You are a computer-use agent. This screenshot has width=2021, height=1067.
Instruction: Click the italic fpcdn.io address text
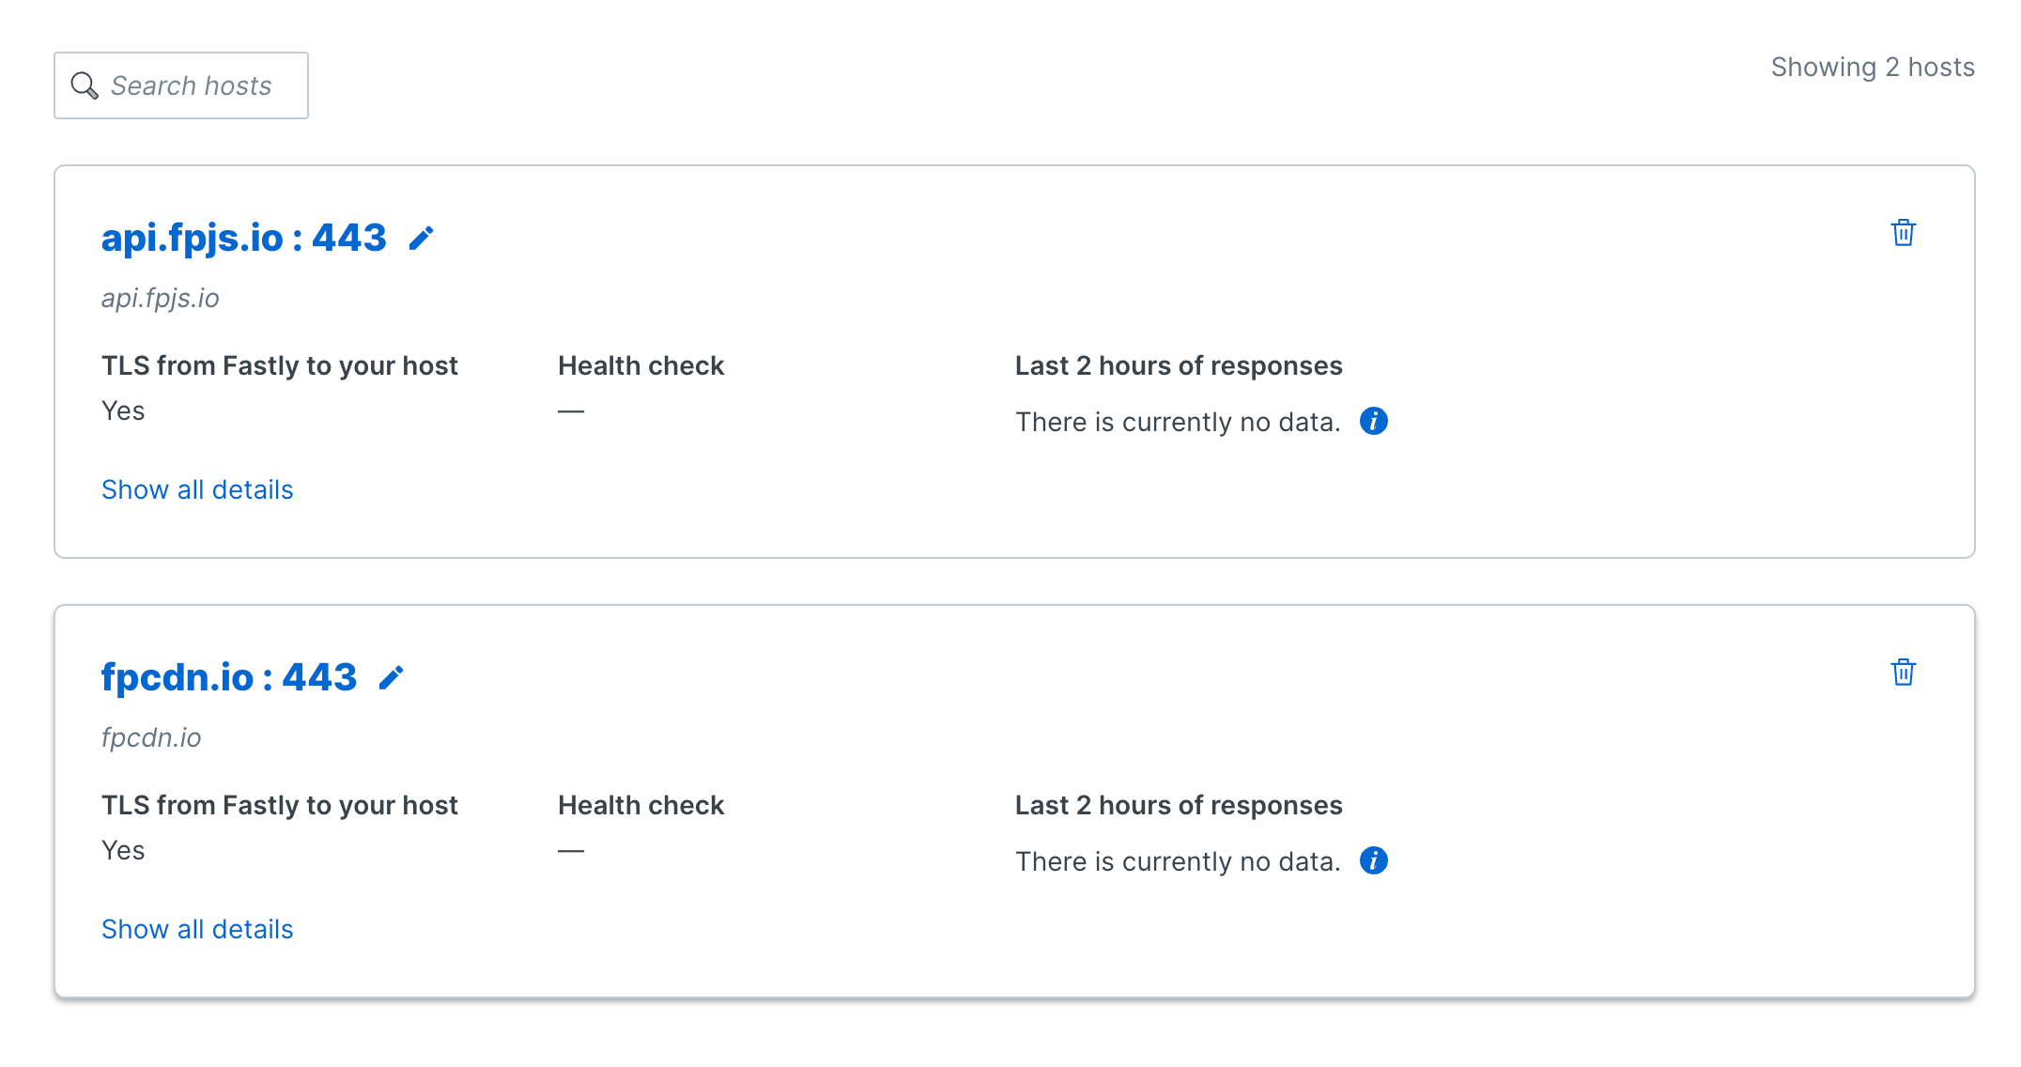pyautogui.click(x=150, y=738)
